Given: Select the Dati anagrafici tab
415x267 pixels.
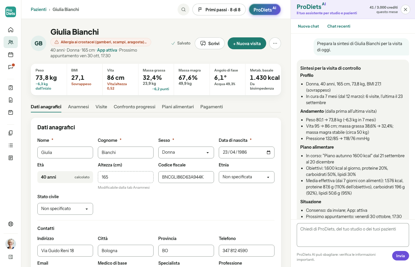Looking at the screenshot, I should click(46, 107).
